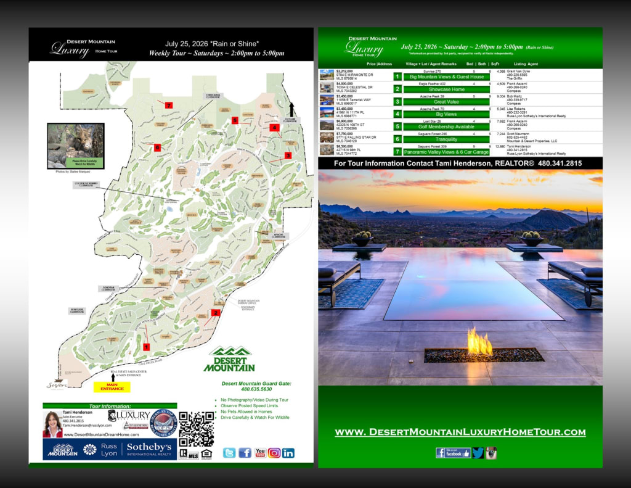Open the 11058 E Tamarisk Way listing photo

[327, 100]
